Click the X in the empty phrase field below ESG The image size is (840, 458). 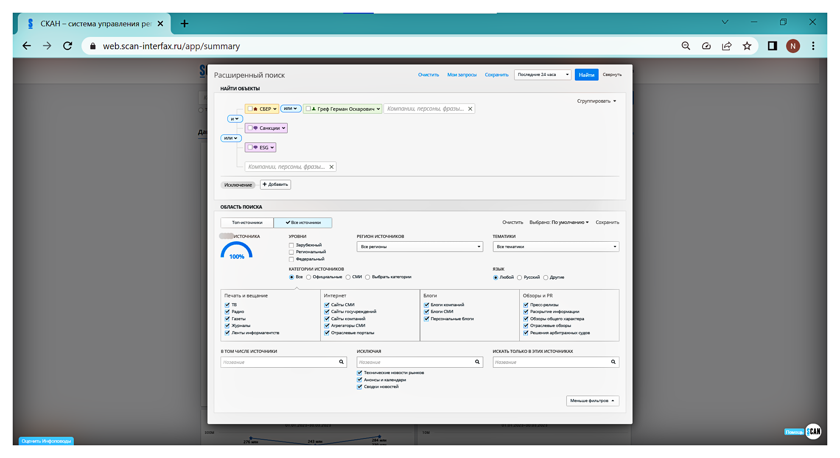point(331,167)
